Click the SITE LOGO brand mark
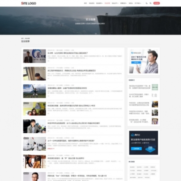 point(28,3)
